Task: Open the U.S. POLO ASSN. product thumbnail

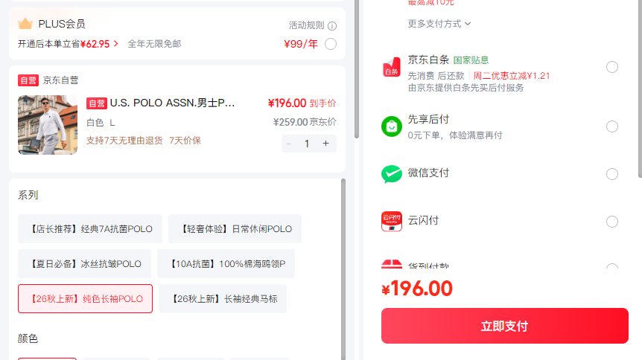Action: 48,125
